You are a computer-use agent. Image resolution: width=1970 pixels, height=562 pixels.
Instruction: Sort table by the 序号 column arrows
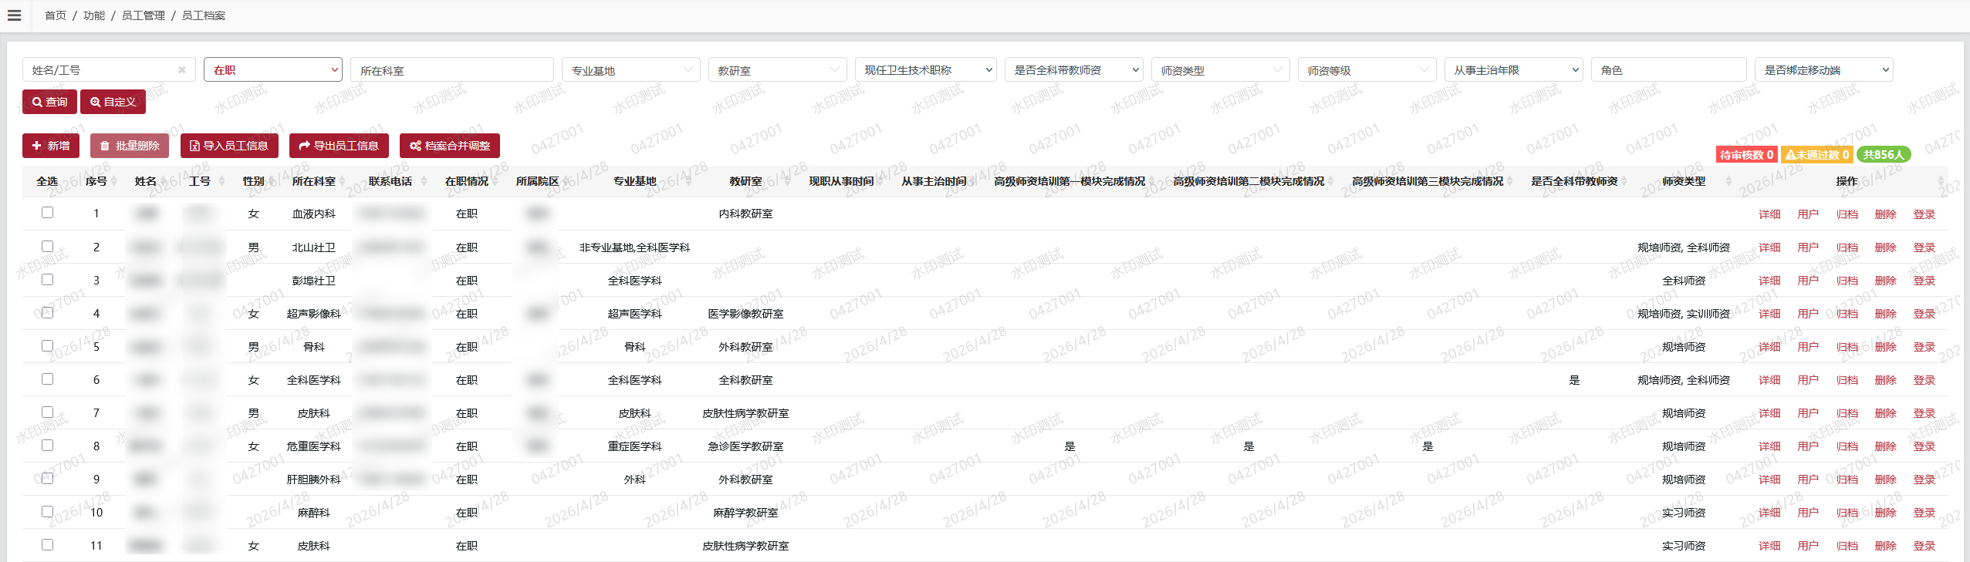tap(114, 182)
